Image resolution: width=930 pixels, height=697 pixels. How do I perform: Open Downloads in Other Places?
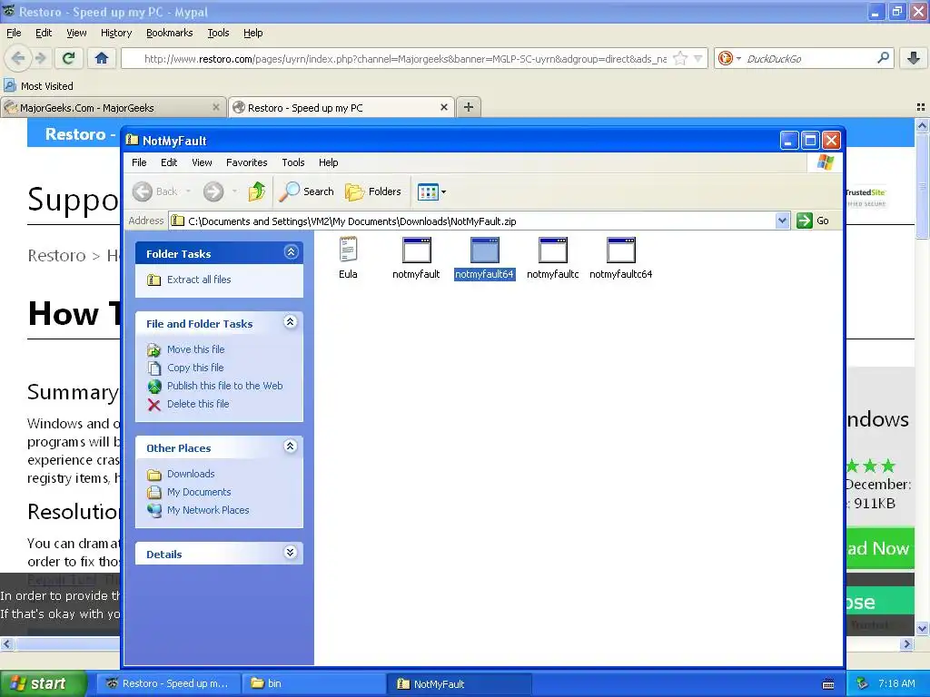[x=191, y=474]
